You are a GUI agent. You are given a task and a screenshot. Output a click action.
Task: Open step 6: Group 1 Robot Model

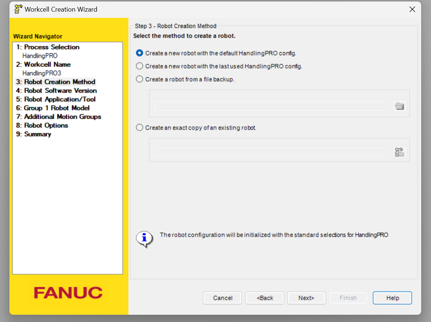pos(53,108)
